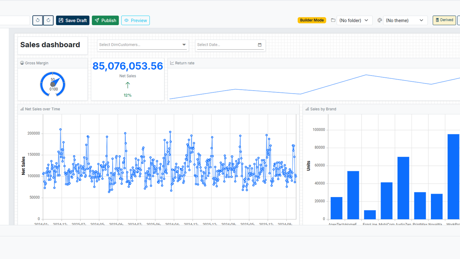Select the Return rate widget header

pos(314,63)
